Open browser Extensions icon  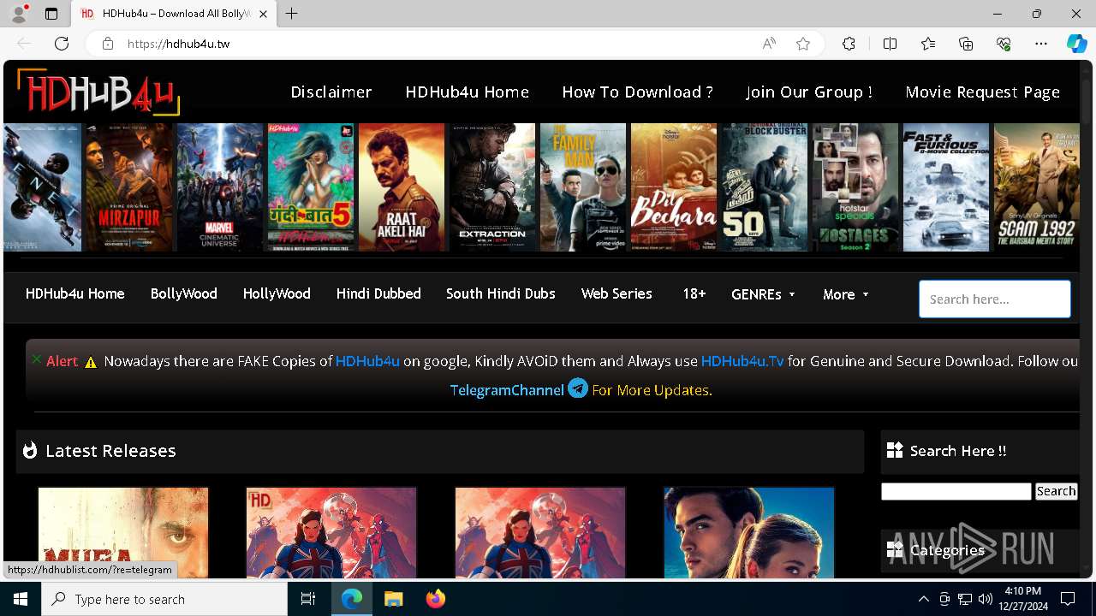point(849,44)
